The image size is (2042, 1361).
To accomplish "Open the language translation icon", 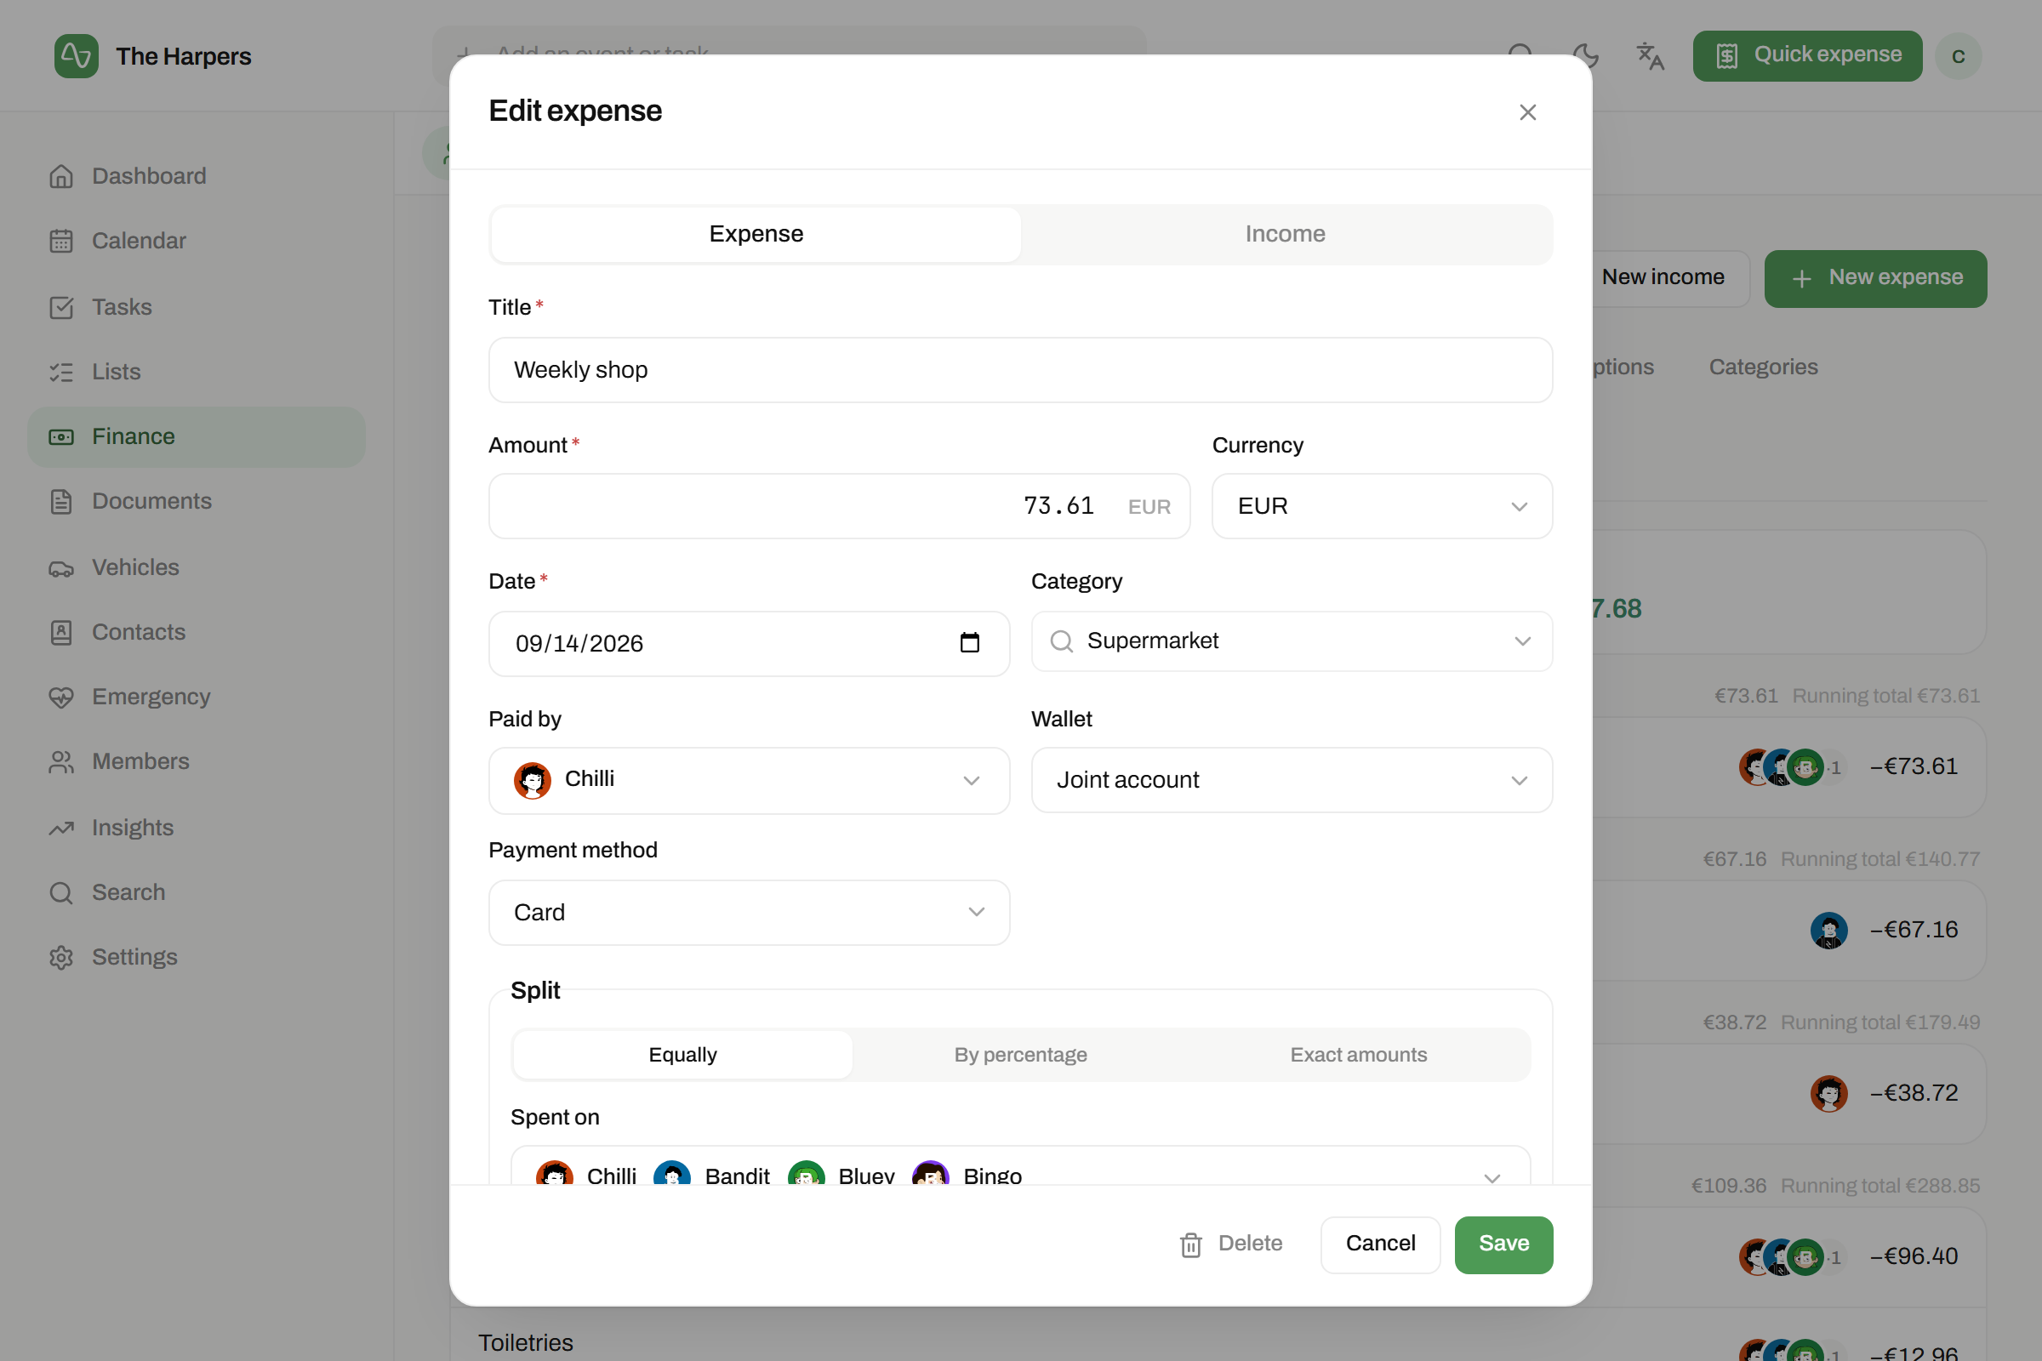I will click(1650, 55).
